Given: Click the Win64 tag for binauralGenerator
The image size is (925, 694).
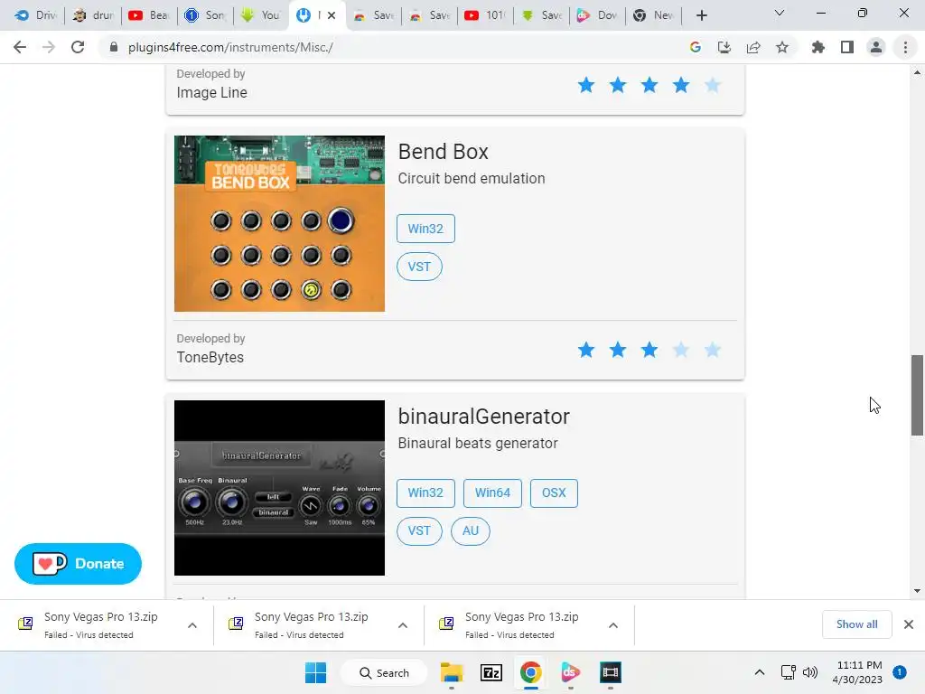Looking at the screenshot, I should pyautogui.click(x=492, y=492).
